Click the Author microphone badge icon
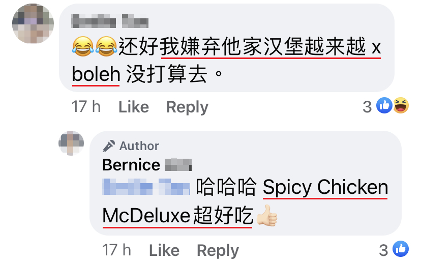 coord(109,146)
